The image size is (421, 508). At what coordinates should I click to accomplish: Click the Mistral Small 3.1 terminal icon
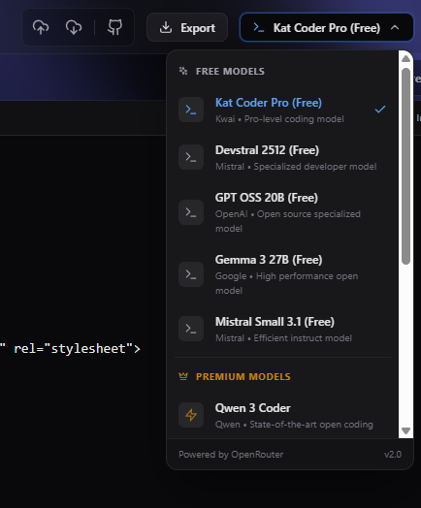(191, 329)
